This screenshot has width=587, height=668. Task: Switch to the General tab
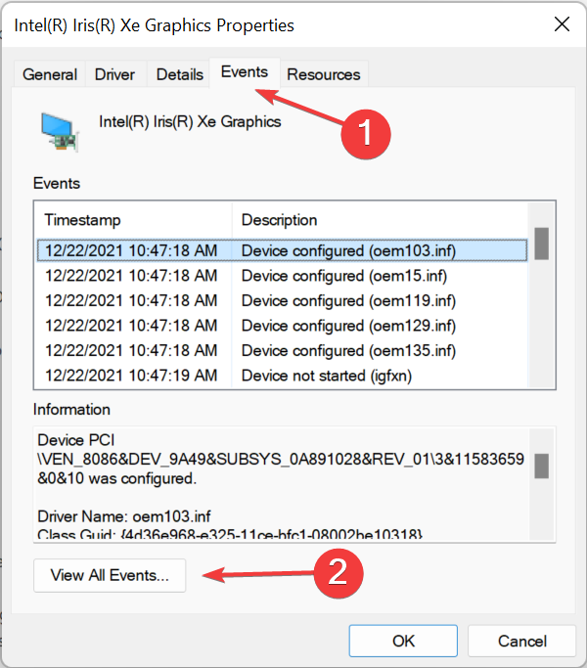50,74
